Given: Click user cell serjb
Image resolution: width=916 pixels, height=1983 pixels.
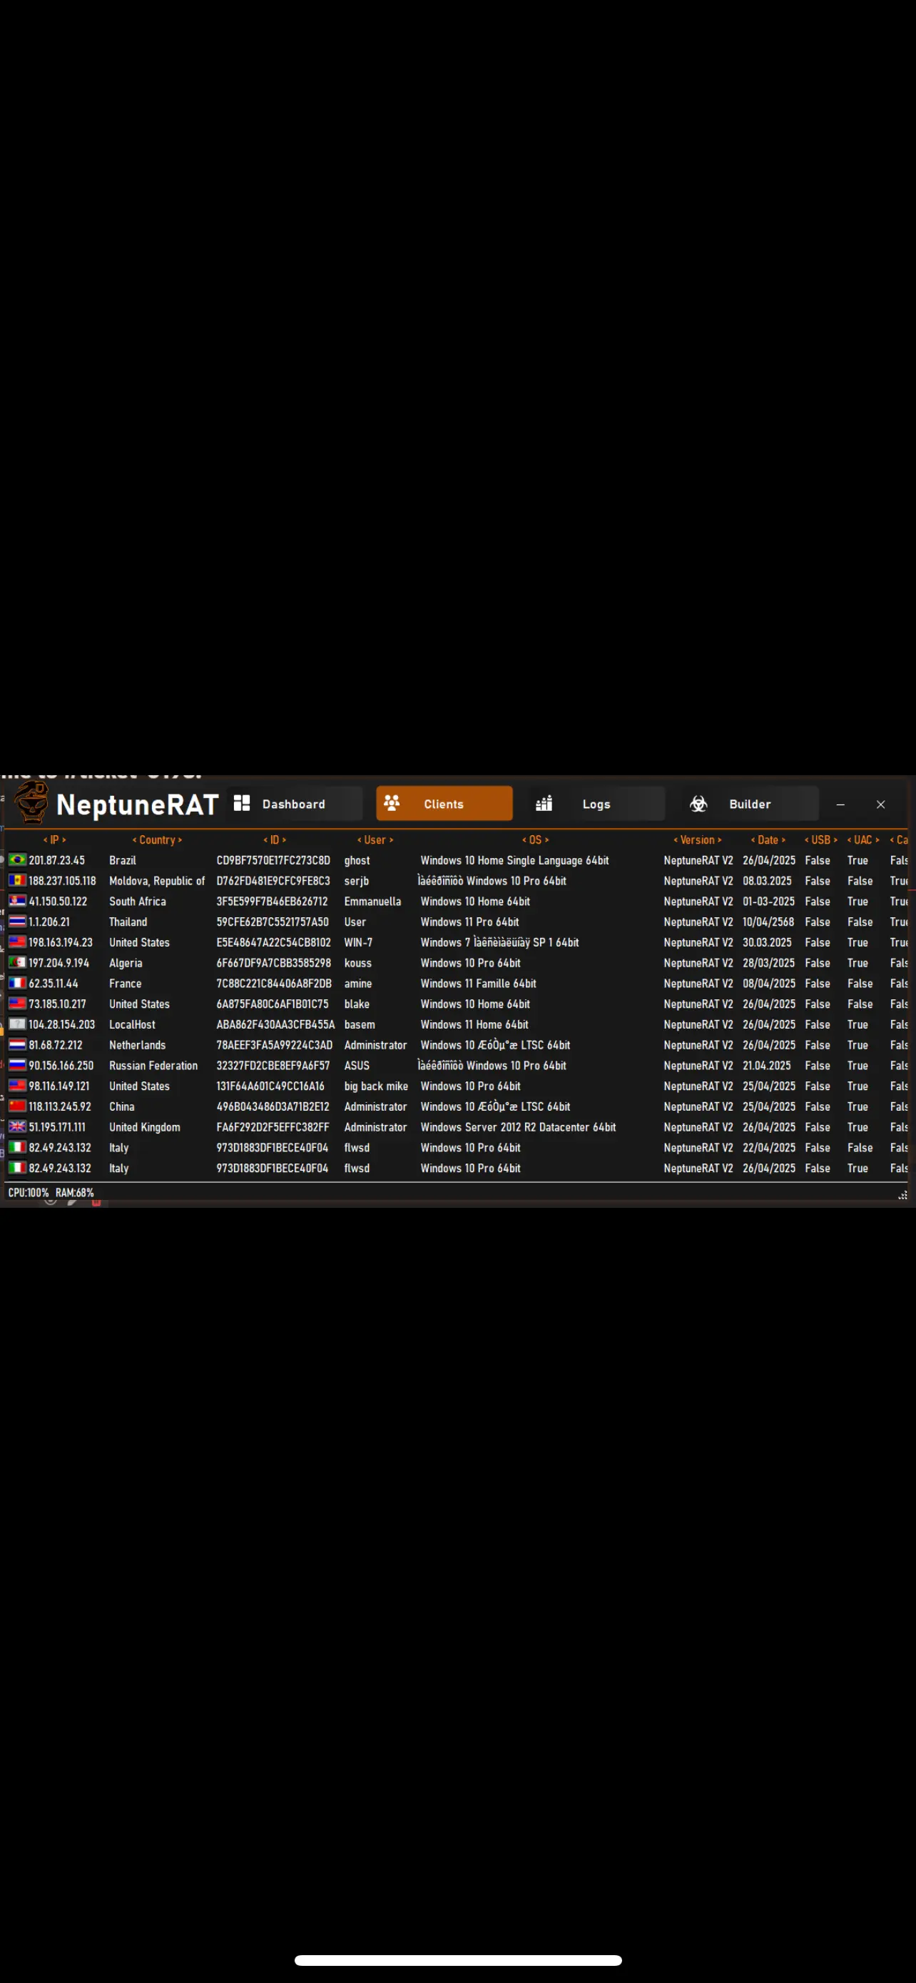Looking at the screenshot, I should [356, 881].
